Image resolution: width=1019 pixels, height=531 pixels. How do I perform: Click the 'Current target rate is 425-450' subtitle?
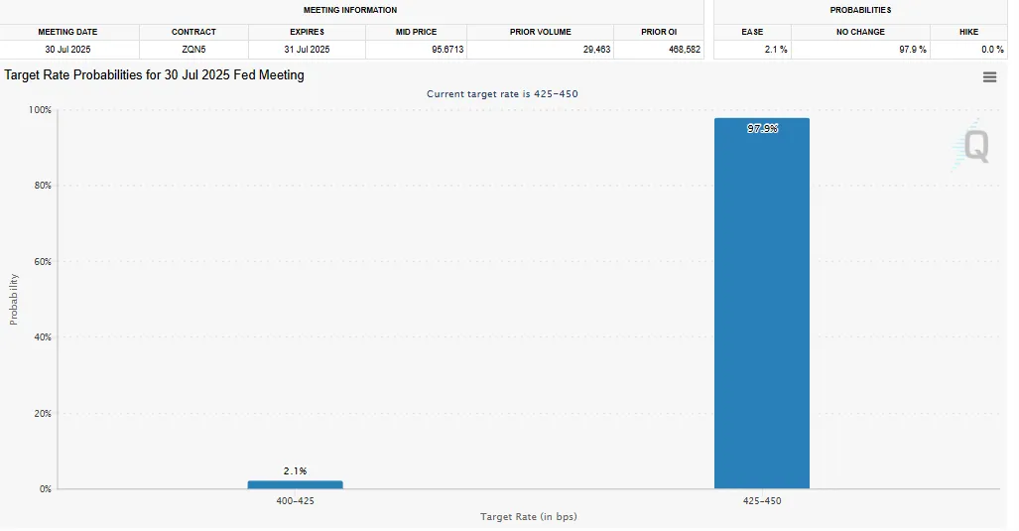click(x=502, y=93)
